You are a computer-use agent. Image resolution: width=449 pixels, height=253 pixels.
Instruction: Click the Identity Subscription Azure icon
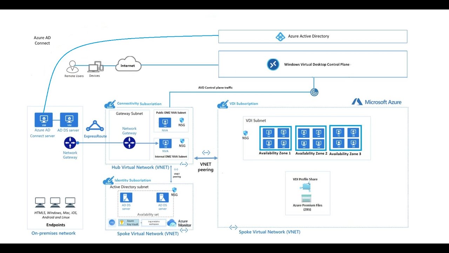point(108,181)
